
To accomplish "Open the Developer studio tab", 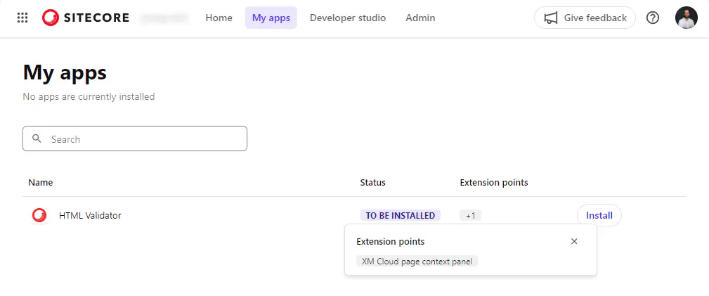I will 348,18.
